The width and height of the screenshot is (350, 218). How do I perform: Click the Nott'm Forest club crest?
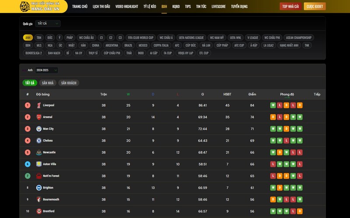(x=39, y=176)
